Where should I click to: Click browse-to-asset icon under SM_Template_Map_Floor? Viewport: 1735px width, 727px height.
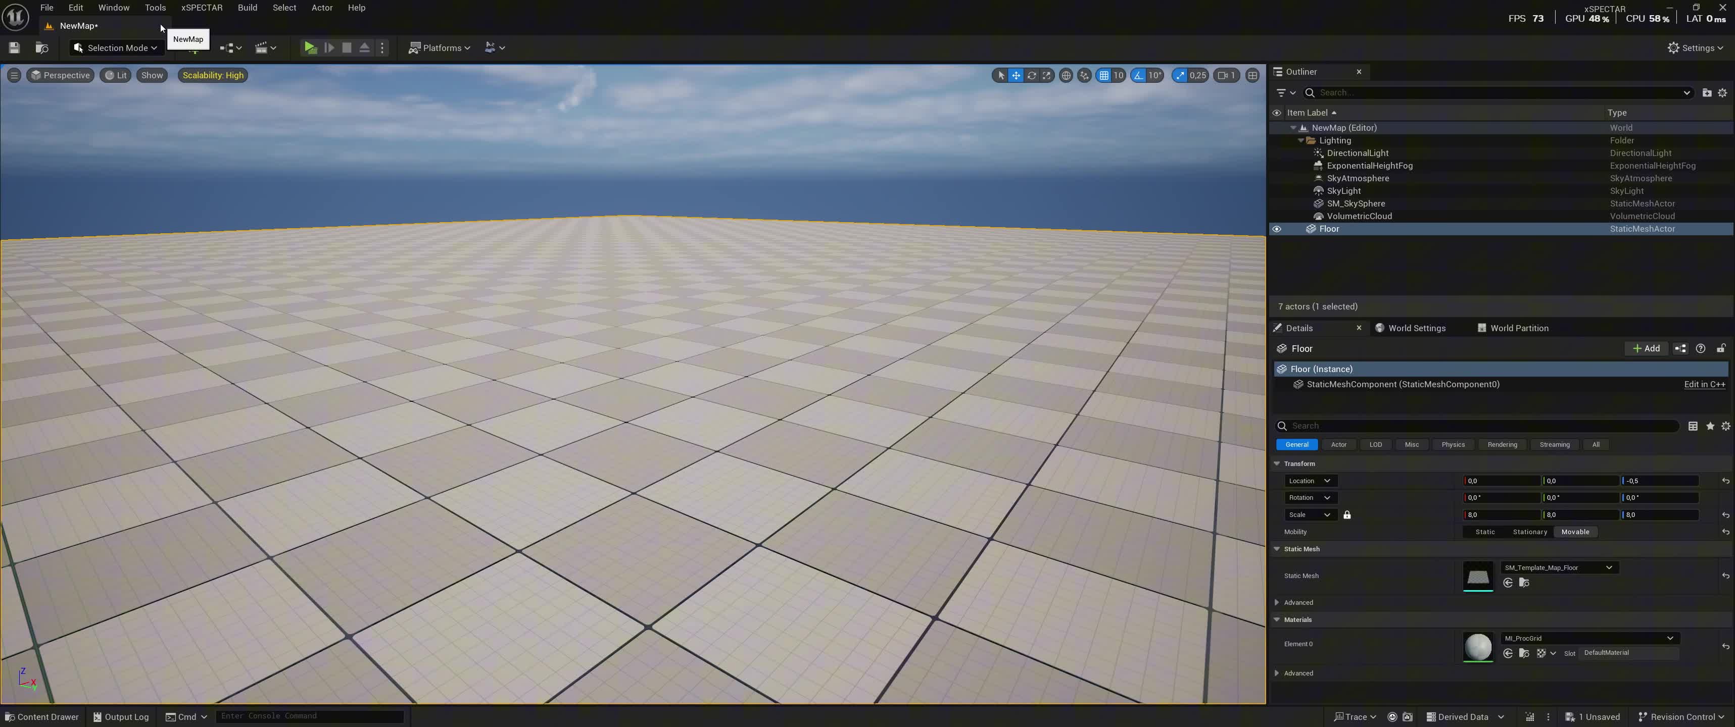click(x=1524, y=583)
